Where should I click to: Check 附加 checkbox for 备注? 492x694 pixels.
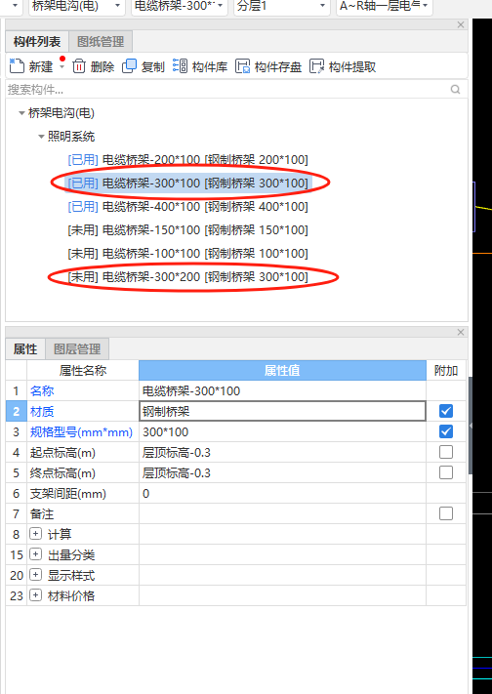(x=446, y=513)
